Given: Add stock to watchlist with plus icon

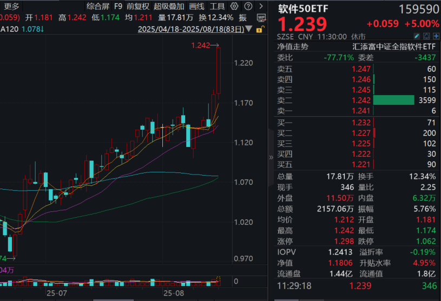Looking at the screenshot, I should 435,36.
